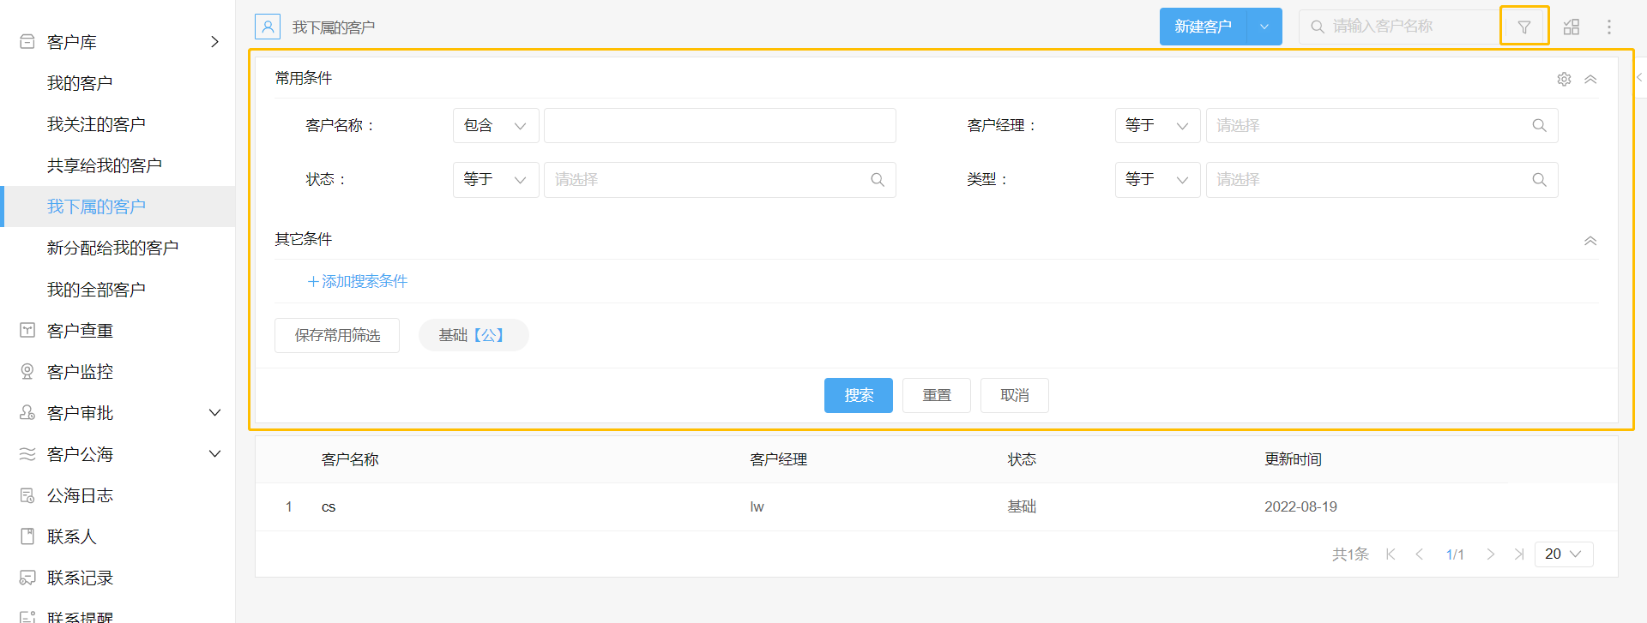Open the 包含 operator dropdown for 客户名称
Viewport: 1647px width, 623px height.
click(x=495, y=125)
